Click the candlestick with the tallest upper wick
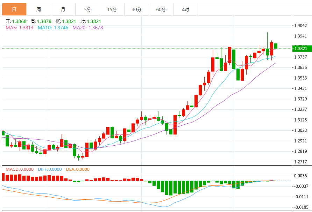Screen dimensions: 312x212 [268, 52]
